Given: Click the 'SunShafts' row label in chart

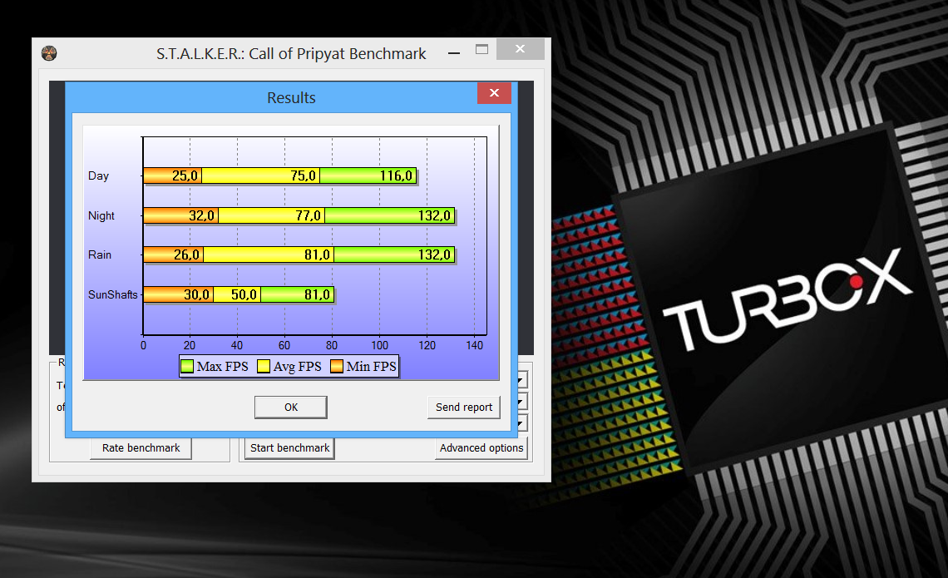Looking at the screenshot, I should 112,294.
